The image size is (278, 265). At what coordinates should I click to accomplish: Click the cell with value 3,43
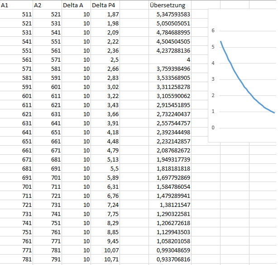coord(105,105)
